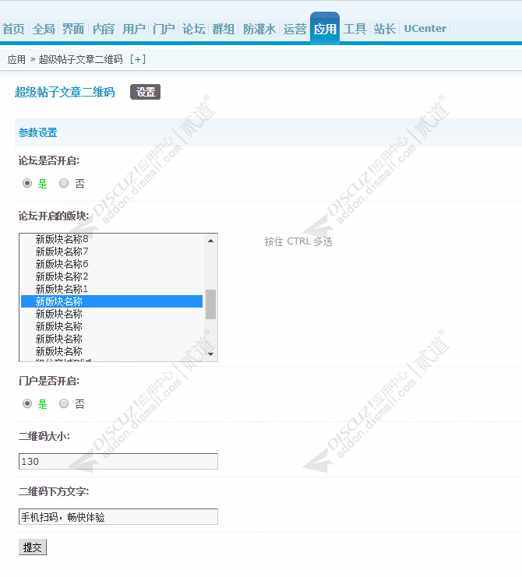Select 新版块名称2 in the forum list

click(x=112, y=276)
